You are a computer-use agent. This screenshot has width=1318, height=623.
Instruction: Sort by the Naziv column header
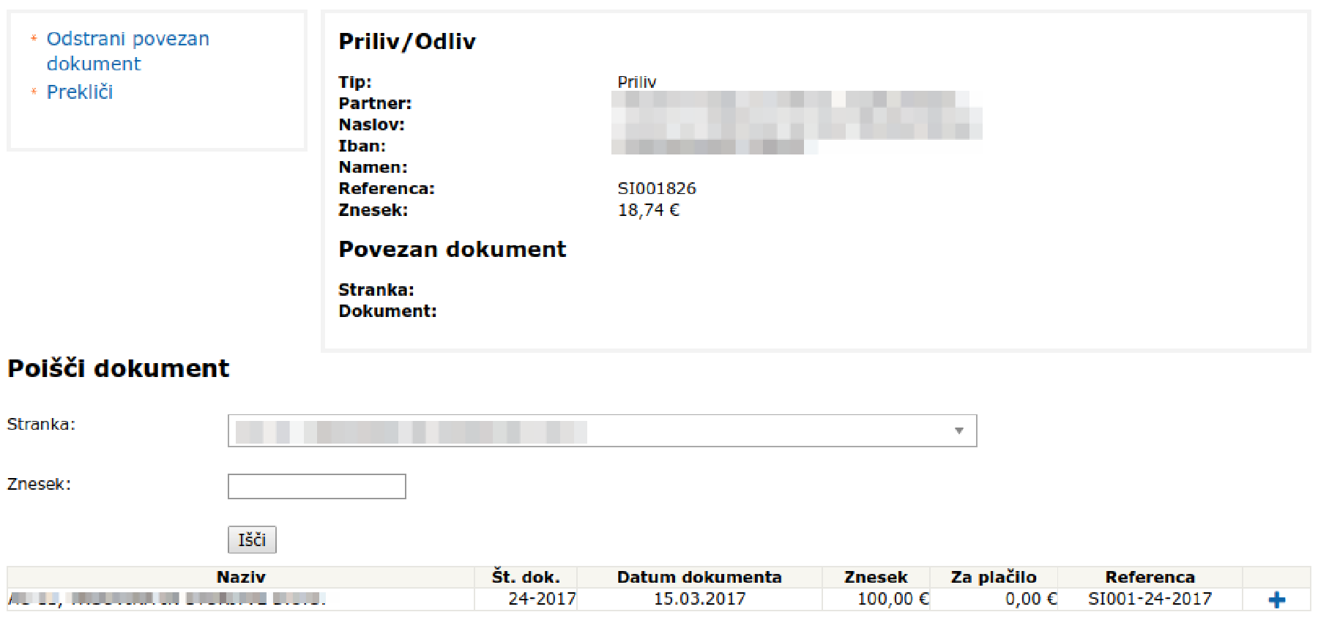(x=241, y=577)
